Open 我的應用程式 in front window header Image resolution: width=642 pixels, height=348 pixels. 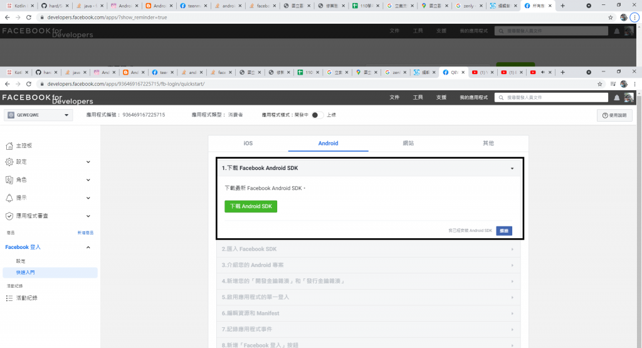coord(474,97)
